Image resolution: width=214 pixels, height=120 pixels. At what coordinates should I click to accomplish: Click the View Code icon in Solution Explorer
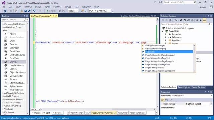(197, 20)
